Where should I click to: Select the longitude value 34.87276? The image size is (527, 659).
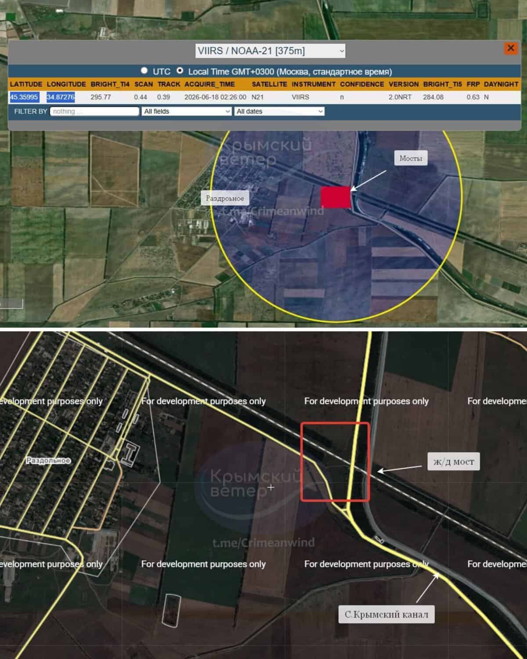click(61, 97)
